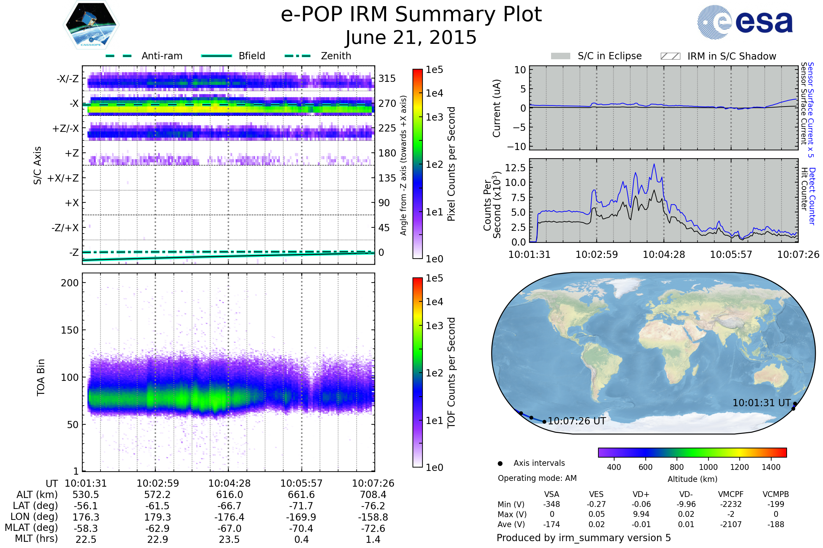Click the Altitude (km) horizontal colorbar

pos(692,452)
